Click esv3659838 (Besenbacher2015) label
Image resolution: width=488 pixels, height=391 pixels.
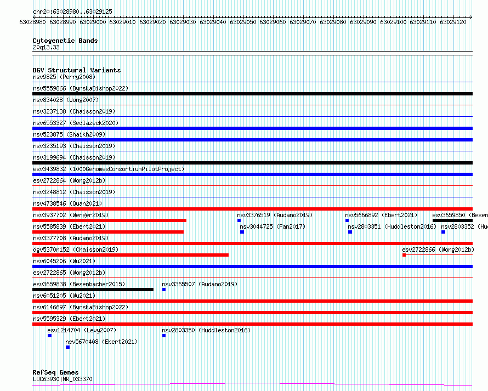[79, 284]
